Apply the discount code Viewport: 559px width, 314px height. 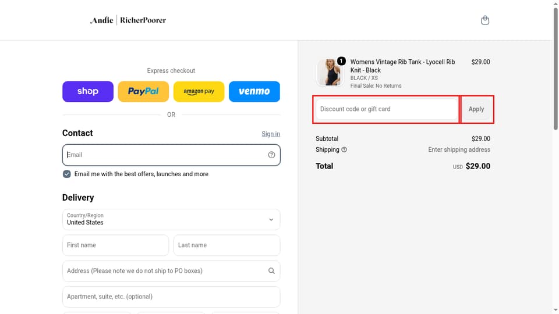point(476,109)
